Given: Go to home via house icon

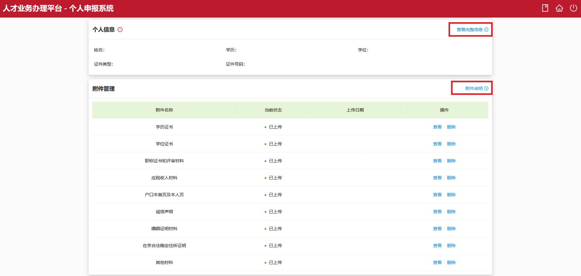Looking at the screenshot, I should [x=559, y=8].
